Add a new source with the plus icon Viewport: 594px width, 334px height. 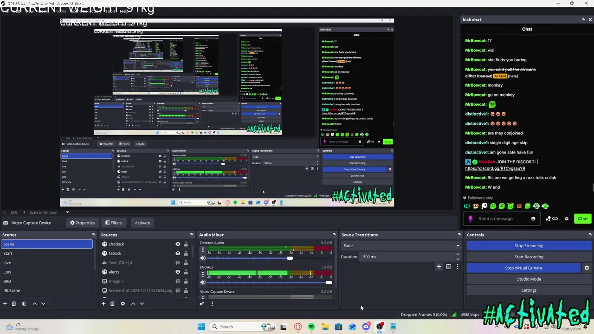103,304
